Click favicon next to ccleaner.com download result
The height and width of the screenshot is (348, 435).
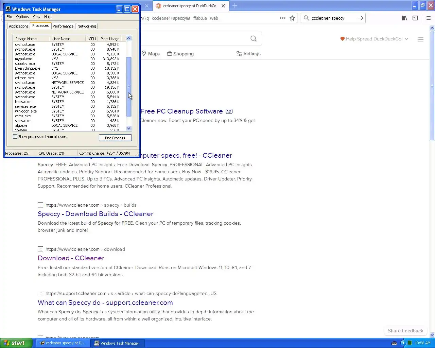(40, 249)
